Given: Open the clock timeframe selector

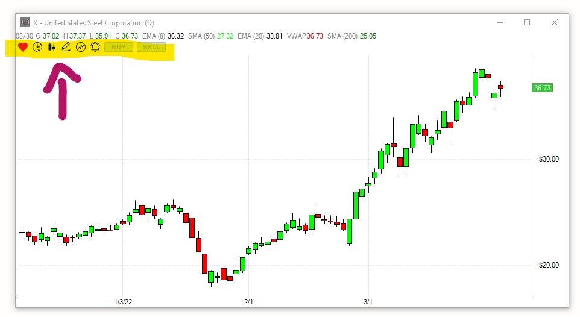Looking at the screenshot, I should coord(37,47).
